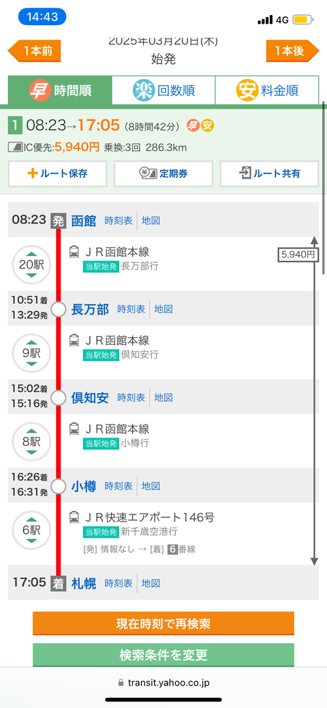
Task: Tap 検索条件を変更 green button
Action: pos(163,654)
